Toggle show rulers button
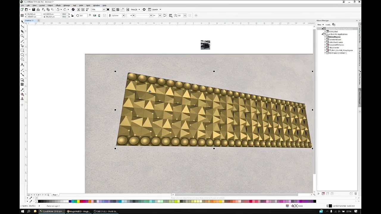The image size is (381, 214). click(113, 10)
